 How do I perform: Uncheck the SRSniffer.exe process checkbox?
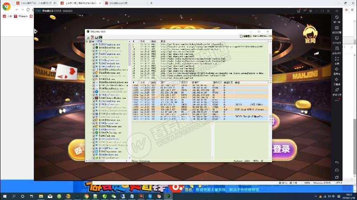point(94,47)
